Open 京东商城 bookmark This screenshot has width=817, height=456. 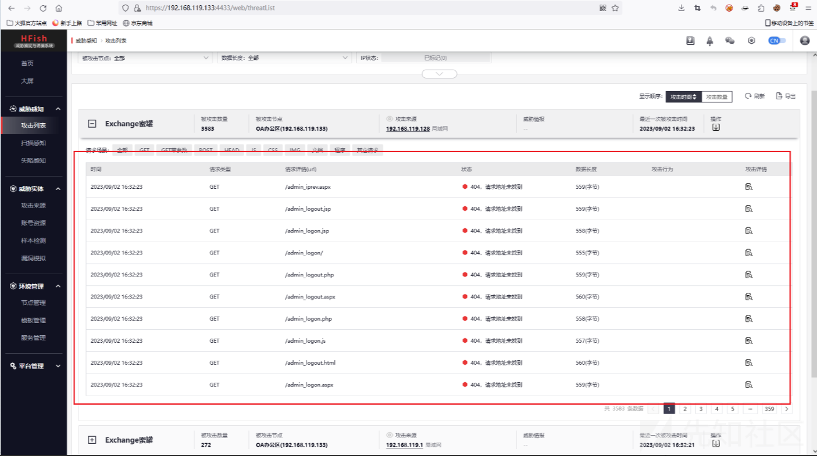click(138, 23)
